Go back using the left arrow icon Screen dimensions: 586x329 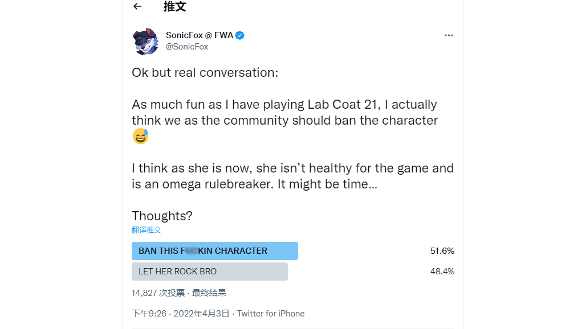tap(137, 6)
